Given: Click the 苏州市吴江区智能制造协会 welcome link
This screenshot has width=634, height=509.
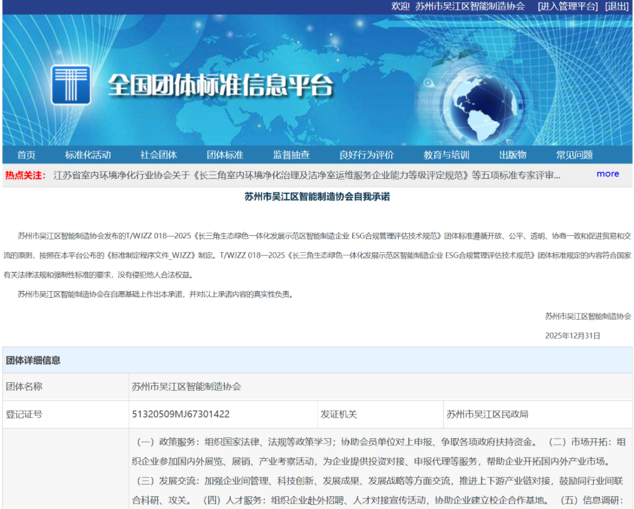Looking at the screenshot, I should [x=471, y=7].
